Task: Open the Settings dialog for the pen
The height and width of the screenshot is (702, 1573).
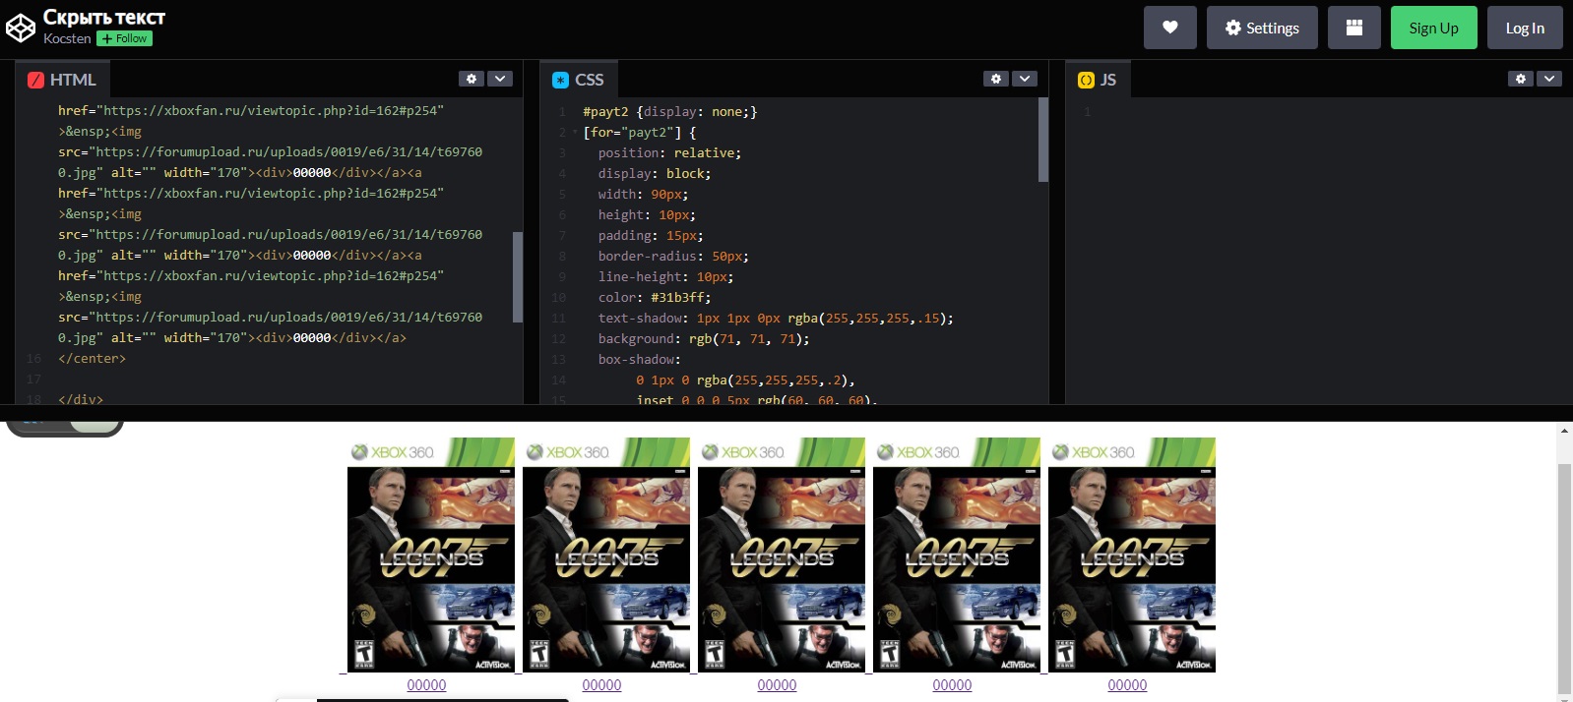Action: [1262, 28]
